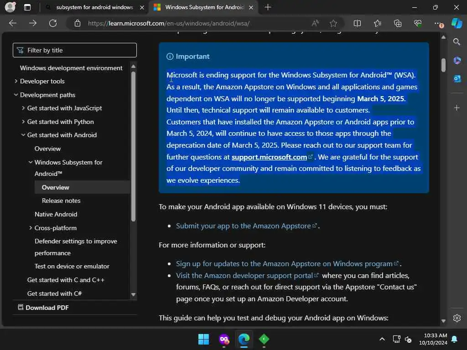Switch to 'subsystem for android windows' tab
Viewport: 467px width, 350px height.
coord(94,7)
